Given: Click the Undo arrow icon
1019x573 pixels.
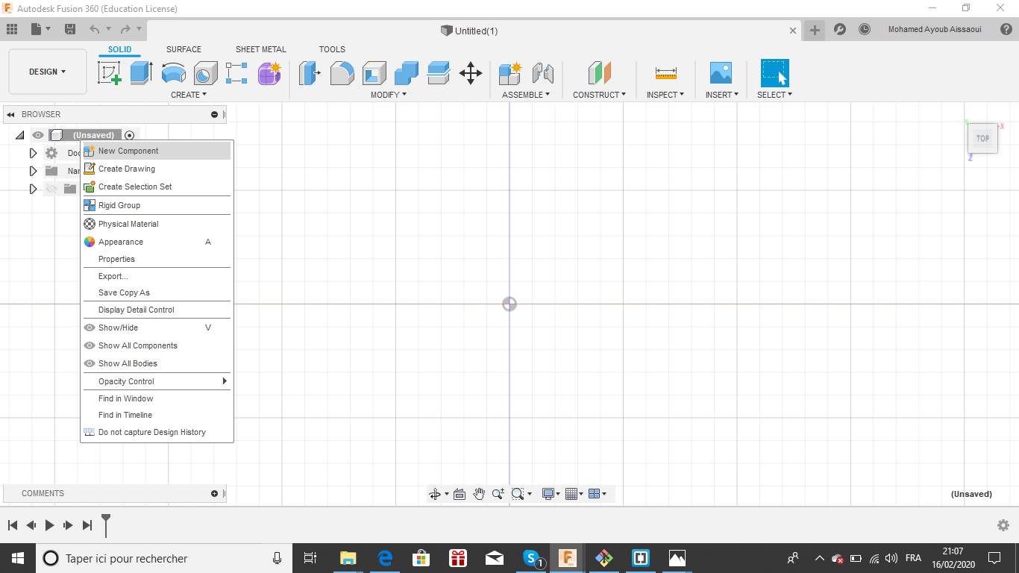Looking at the screenshot, I should tap(94, 29).
